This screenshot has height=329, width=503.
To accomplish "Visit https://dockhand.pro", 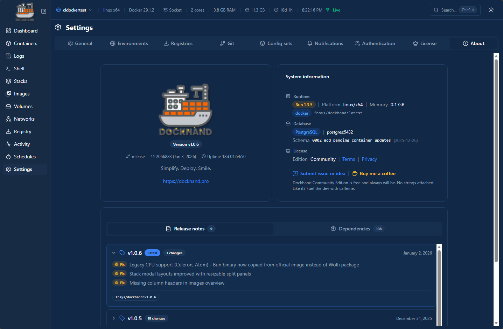I will pyautogui.click(x=186, y=181).
